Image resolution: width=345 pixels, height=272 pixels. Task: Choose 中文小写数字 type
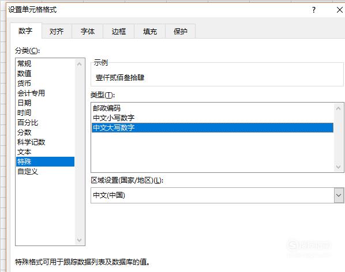[212, 118]
